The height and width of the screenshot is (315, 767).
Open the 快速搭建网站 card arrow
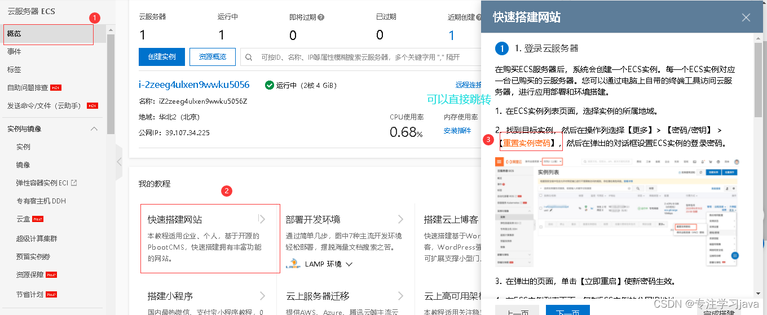pos(262,219)
